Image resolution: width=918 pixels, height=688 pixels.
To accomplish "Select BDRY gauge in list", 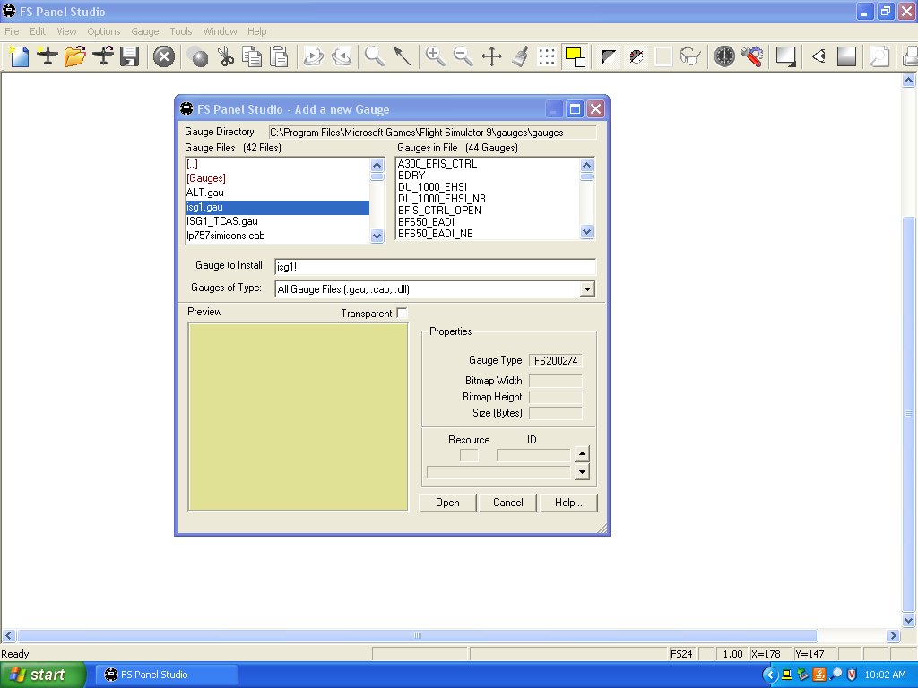I will tap(487, 176).
